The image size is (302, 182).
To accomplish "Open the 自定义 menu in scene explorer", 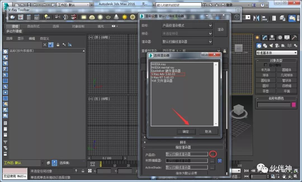I will 44,38.
